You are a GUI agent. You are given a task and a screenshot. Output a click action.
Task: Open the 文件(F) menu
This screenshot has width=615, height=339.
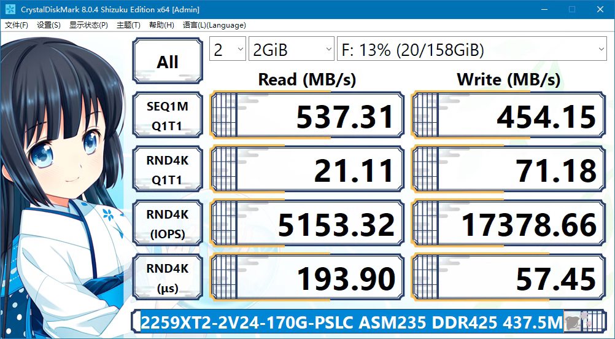tap(17, 25)
